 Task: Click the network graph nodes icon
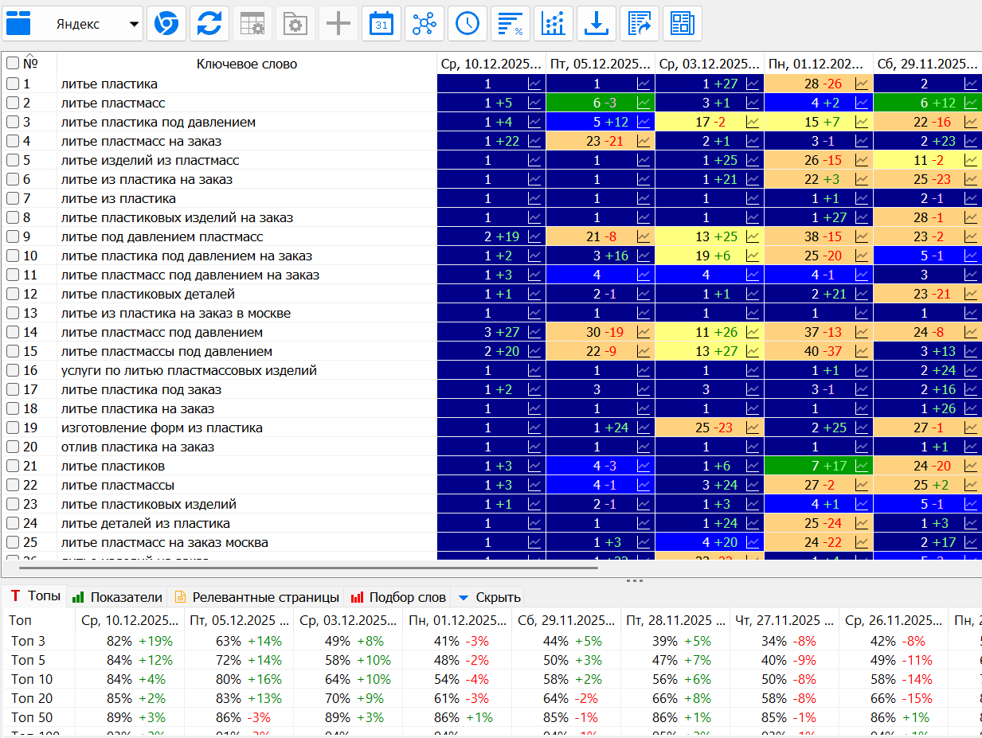point(424,24)
